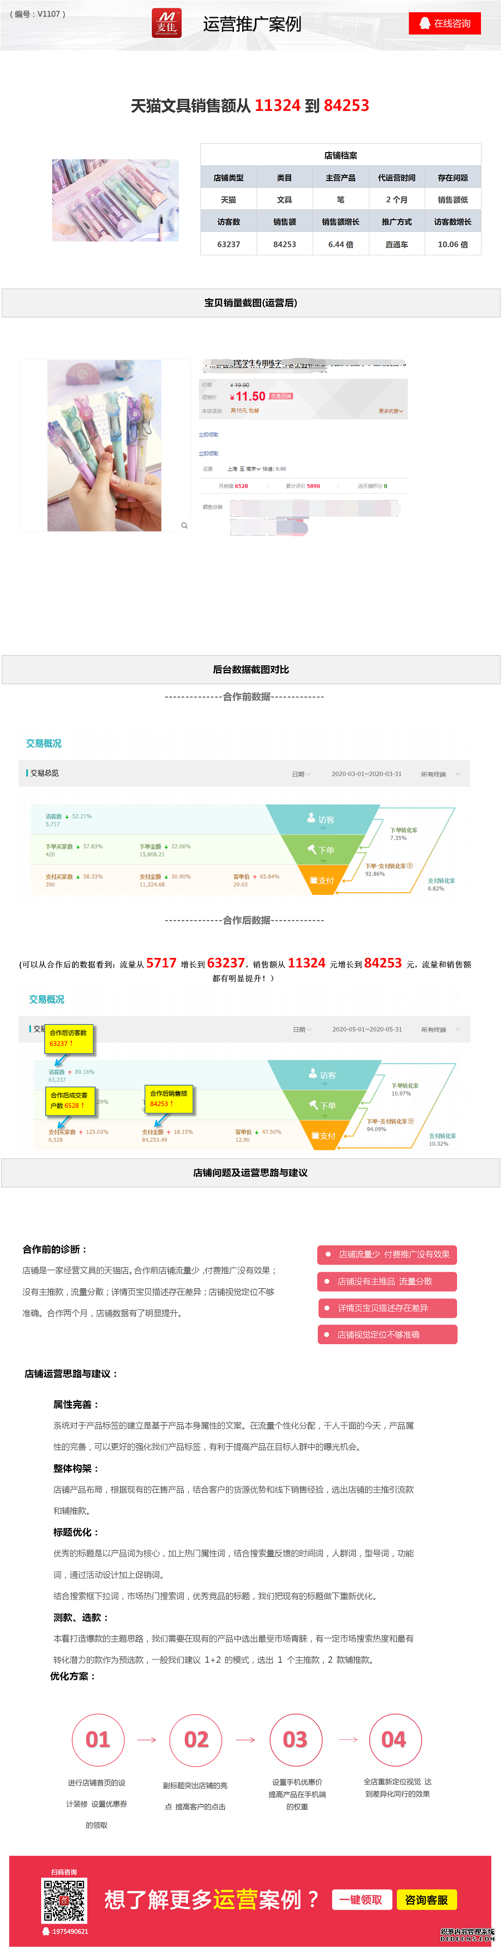Click the 送天猫积分 0 figure
501x1947 pixels.
point(373,486)
